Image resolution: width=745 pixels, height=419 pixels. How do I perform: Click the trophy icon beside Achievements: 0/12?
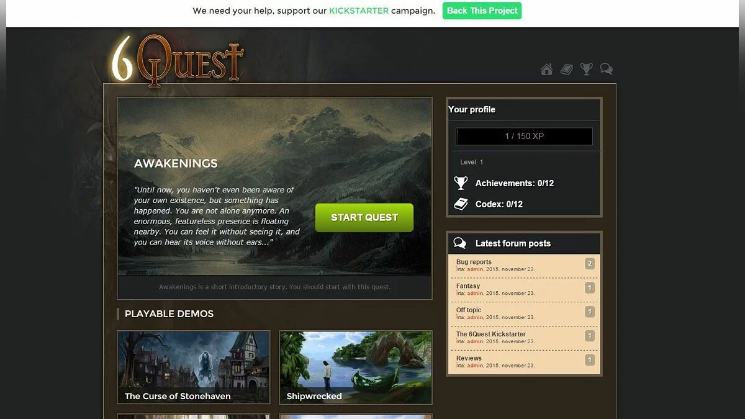461,183
